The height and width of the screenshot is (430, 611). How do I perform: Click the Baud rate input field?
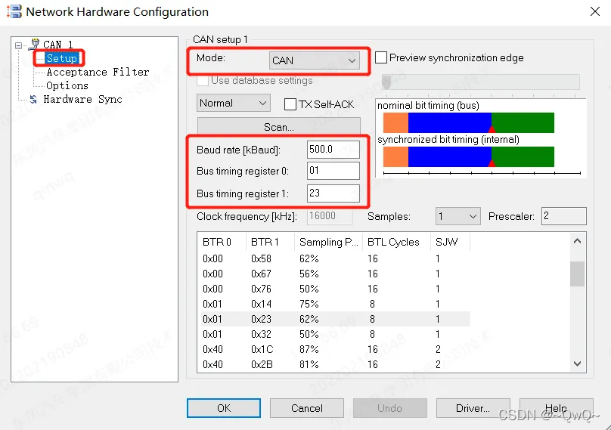click(x=333, y=150)
